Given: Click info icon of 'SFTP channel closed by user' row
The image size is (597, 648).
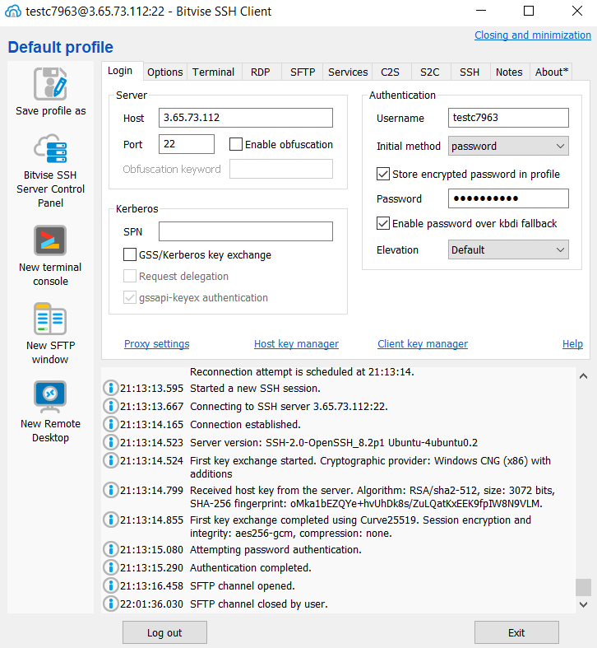Looking at the screenshot, I should 110,604.
